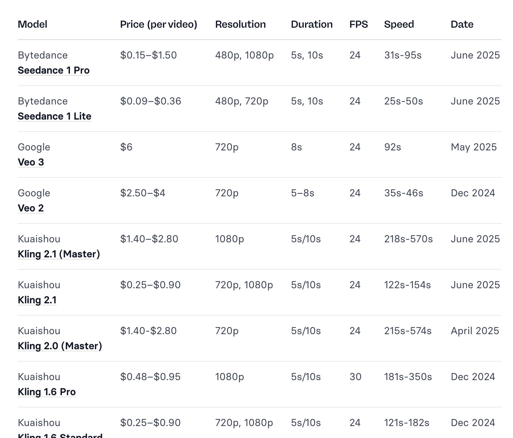Open the plain Kling 2.1 link
Viewport: 513px width, 438px height.
[x=37, y=300]
